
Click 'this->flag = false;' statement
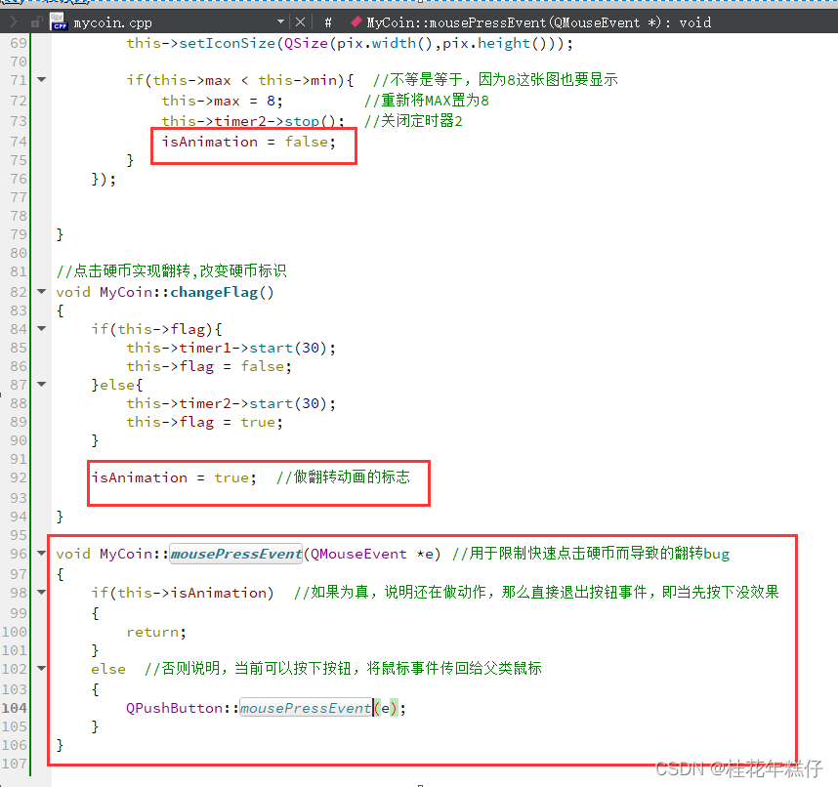click(209, 366)
